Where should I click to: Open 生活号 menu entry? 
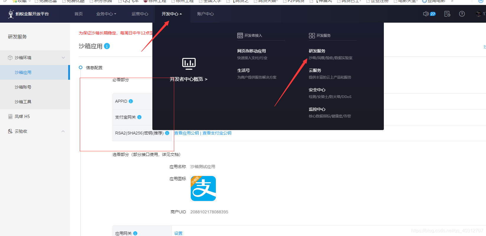click(x=244, y=70)
